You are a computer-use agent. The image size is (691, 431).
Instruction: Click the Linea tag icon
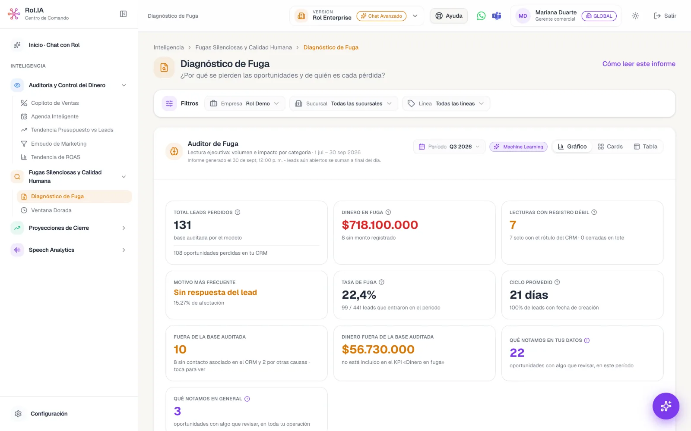tap(411, 103)
